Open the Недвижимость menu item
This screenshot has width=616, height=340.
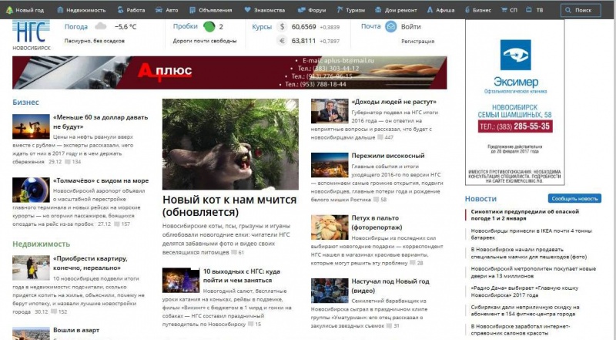click(x=80, y=10)
